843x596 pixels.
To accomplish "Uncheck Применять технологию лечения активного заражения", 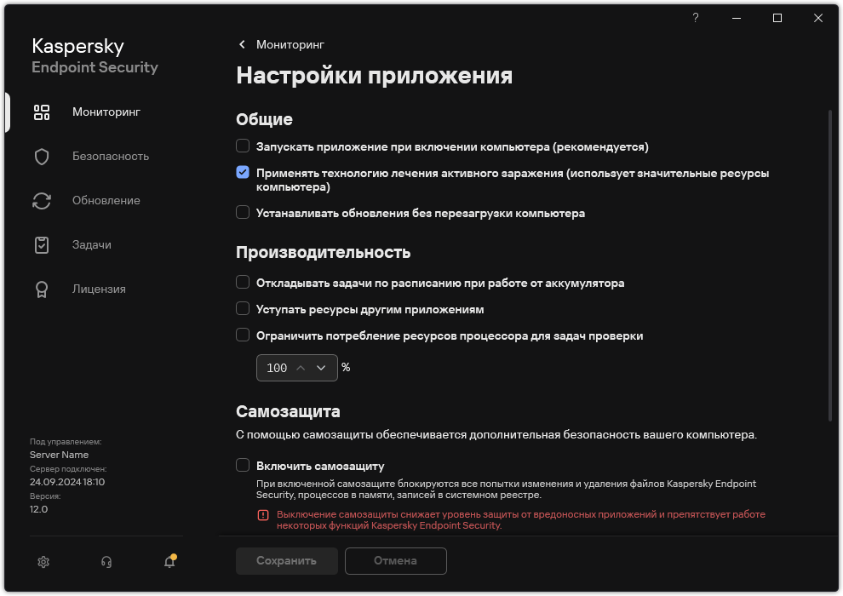I will pos(243,173).
